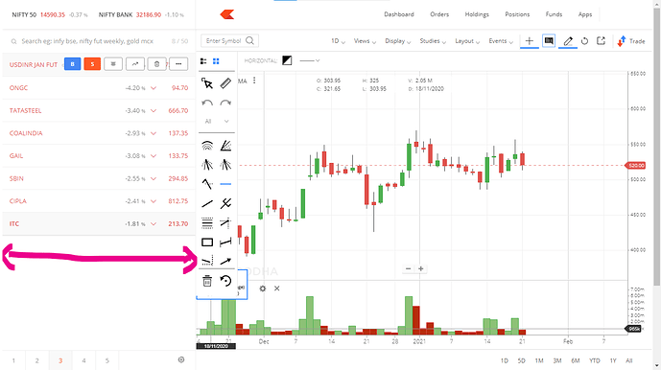
Task: Open the share chart popout icon
Action: coord(601,41)
